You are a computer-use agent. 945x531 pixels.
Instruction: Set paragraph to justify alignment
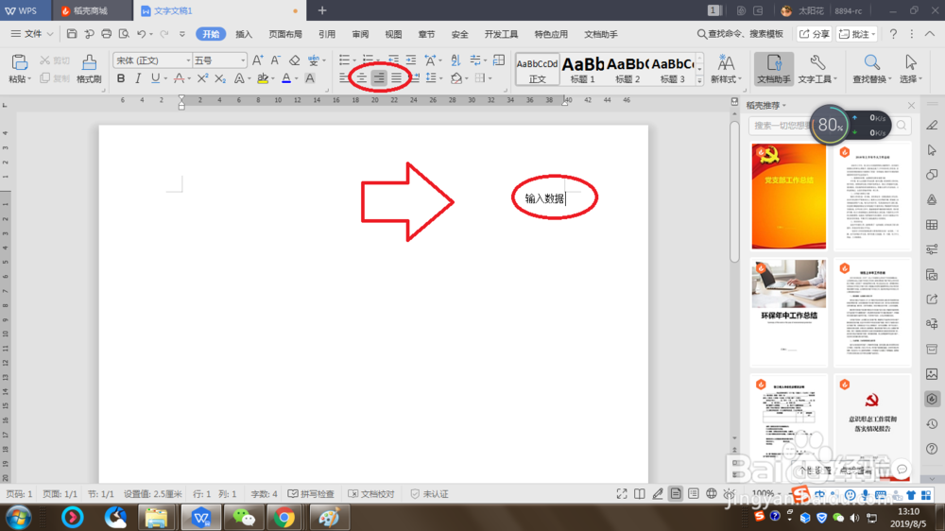click(x=396, y=77)
